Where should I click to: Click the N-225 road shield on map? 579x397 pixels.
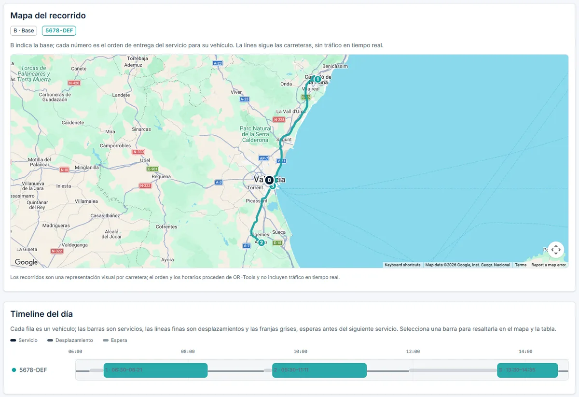[x=279, y=119]
